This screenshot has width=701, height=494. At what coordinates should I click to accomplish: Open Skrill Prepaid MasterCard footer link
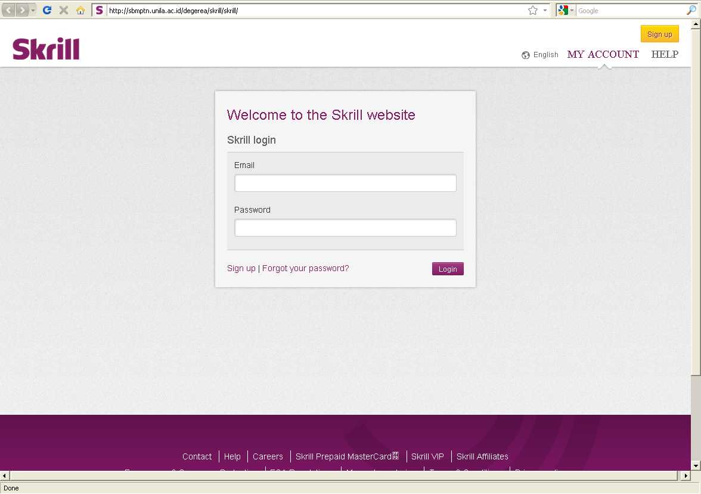tap(347, 456)
